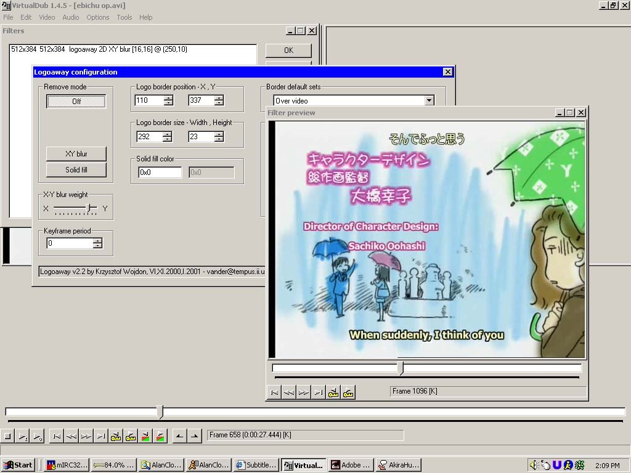Viewport: 631px width, 473px height.
Task: Click the scene reverse clapperboard icon
Action: pyautogui.click(x=145, y=435)
